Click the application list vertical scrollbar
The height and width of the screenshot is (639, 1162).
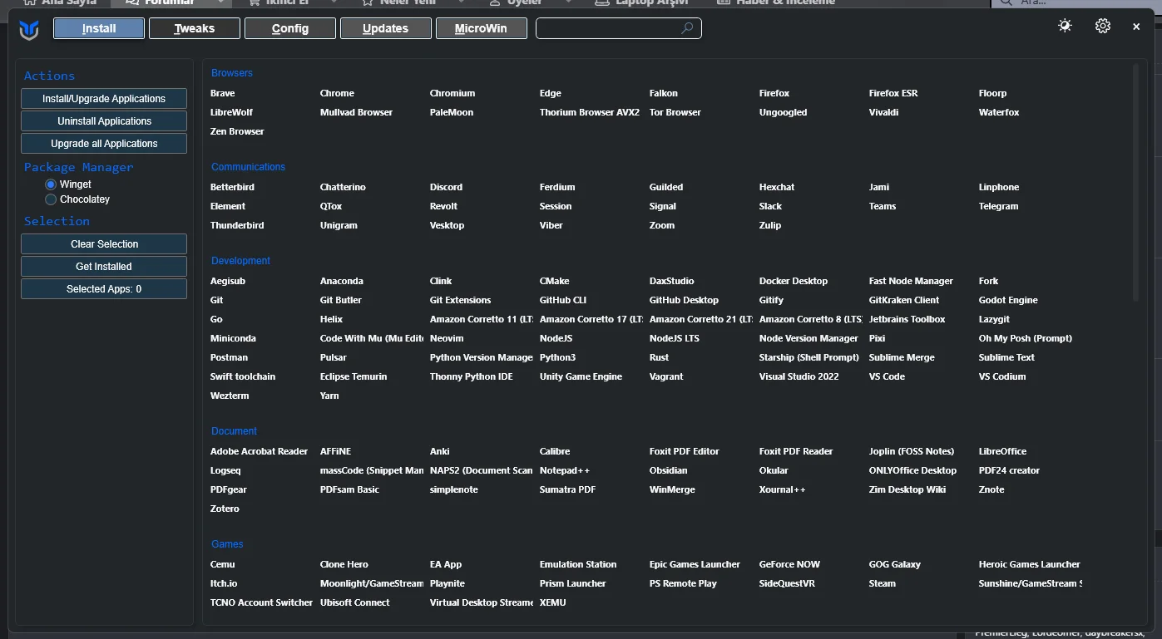(1135, 181)
